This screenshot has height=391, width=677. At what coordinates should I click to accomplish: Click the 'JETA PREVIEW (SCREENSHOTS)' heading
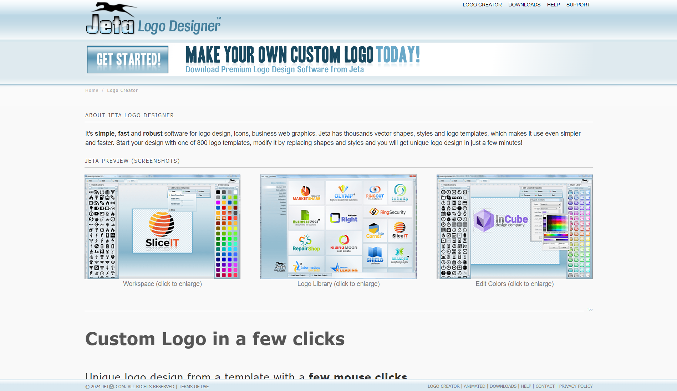point(132,161)
